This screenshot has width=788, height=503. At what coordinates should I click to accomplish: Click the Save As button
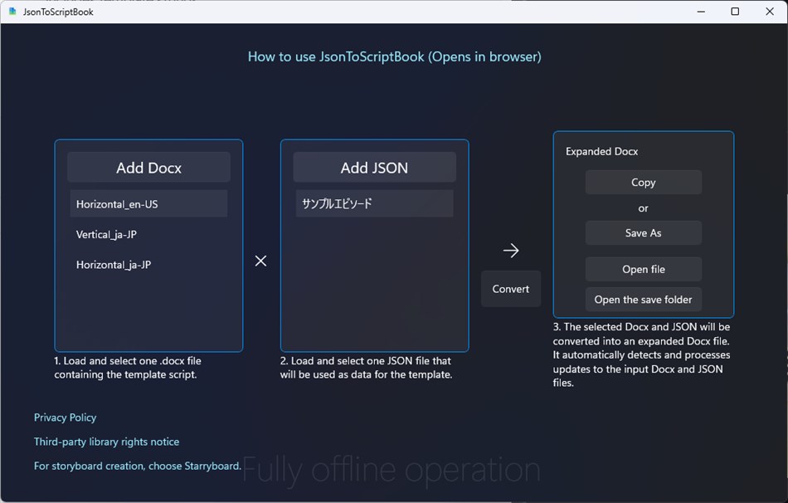tap(644, 233)
